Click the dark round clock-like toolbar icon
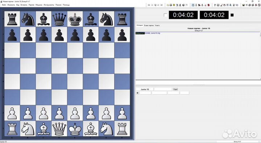The width and height of the screenshot is (261, 143). 183,5
